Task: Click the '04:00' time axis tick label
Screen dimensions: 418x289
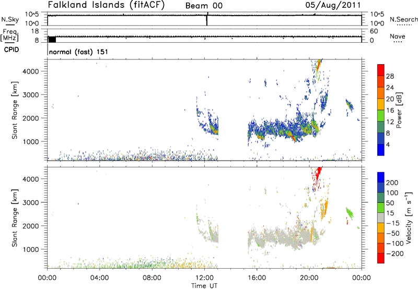Action: tap(100, 278)
